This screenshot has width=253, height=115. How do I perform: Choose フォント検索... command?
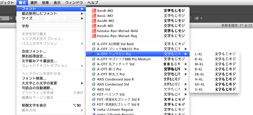pyautogui.click(x=51, y=78)
